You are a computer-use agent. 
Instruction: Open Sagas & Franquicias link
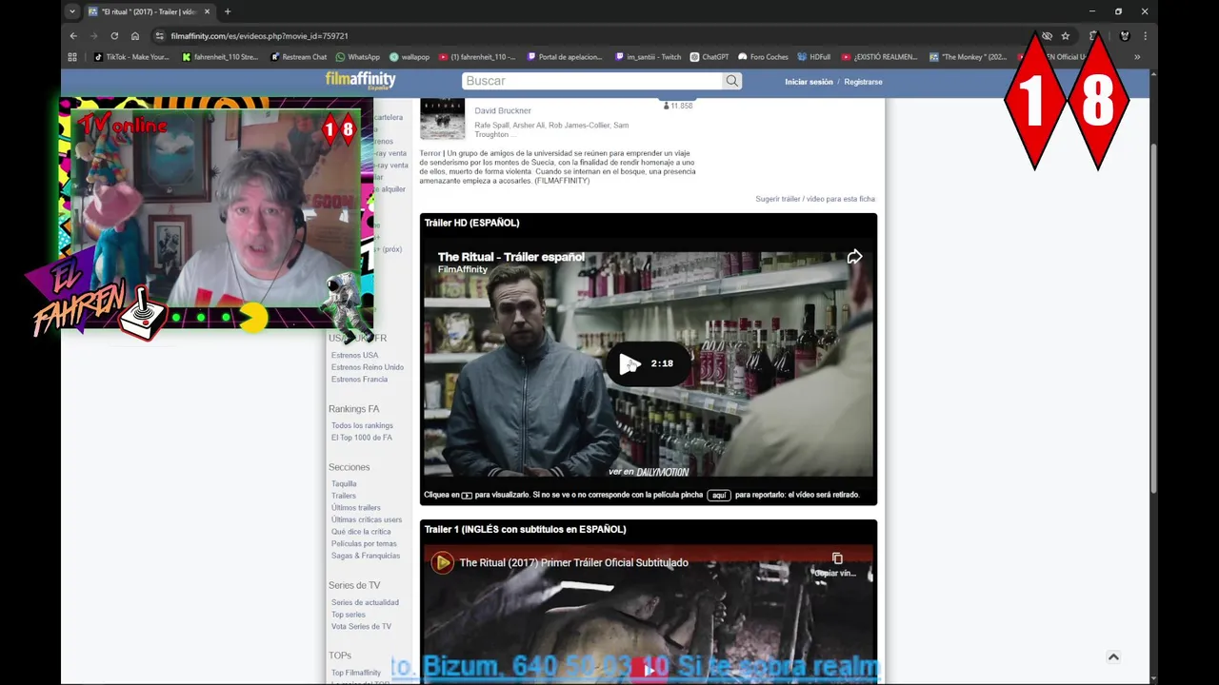click(366, 556)
